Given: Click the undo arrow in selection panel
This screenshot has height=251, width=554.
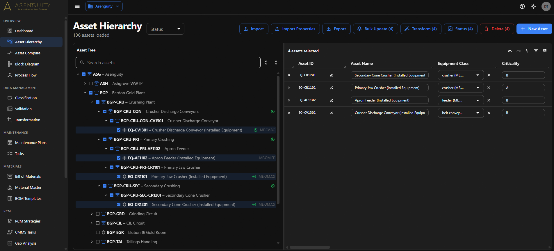Looking at the screenshot, I should click(510, 51).
